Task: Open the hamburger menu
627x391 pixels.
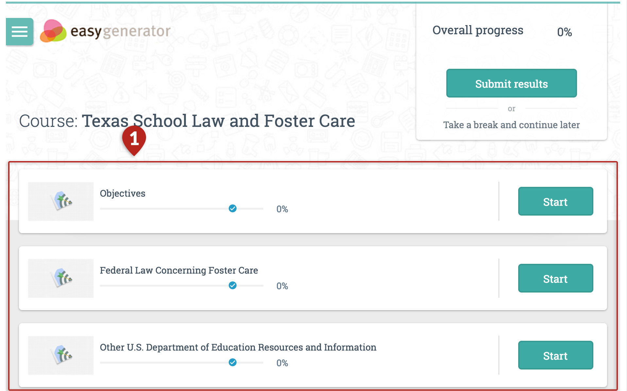Action: click(x=20, y=32)
